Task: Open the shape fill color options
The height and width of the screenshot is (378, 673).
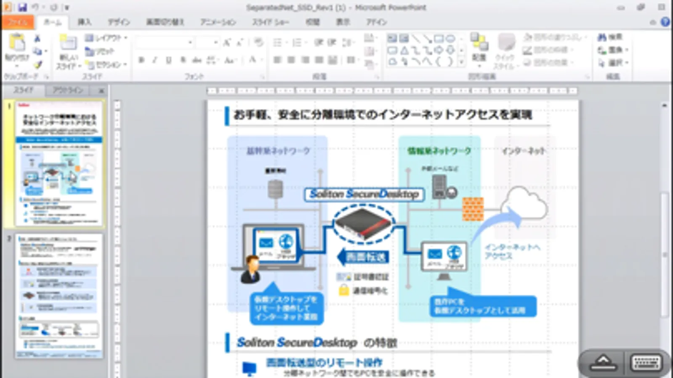Action: pos(554,37)
